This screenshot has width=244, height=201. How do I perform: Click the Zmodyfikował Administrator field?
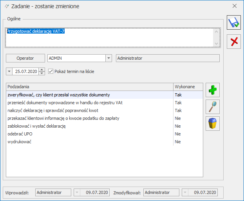pyautogui.click(x=161, y=192)
